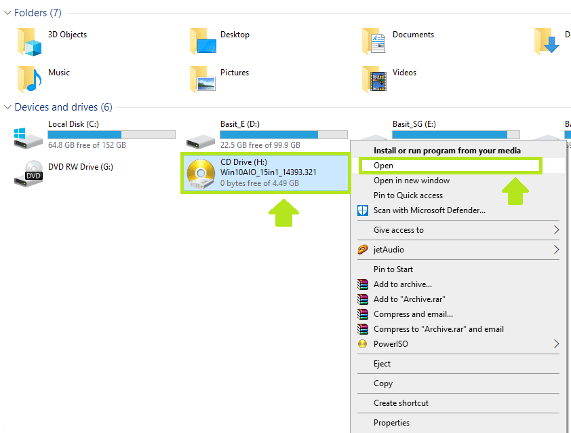Click the "0 bytes free of 4.49 GB" text
Screen dimensions: 571x433
[x=260, y=183]
